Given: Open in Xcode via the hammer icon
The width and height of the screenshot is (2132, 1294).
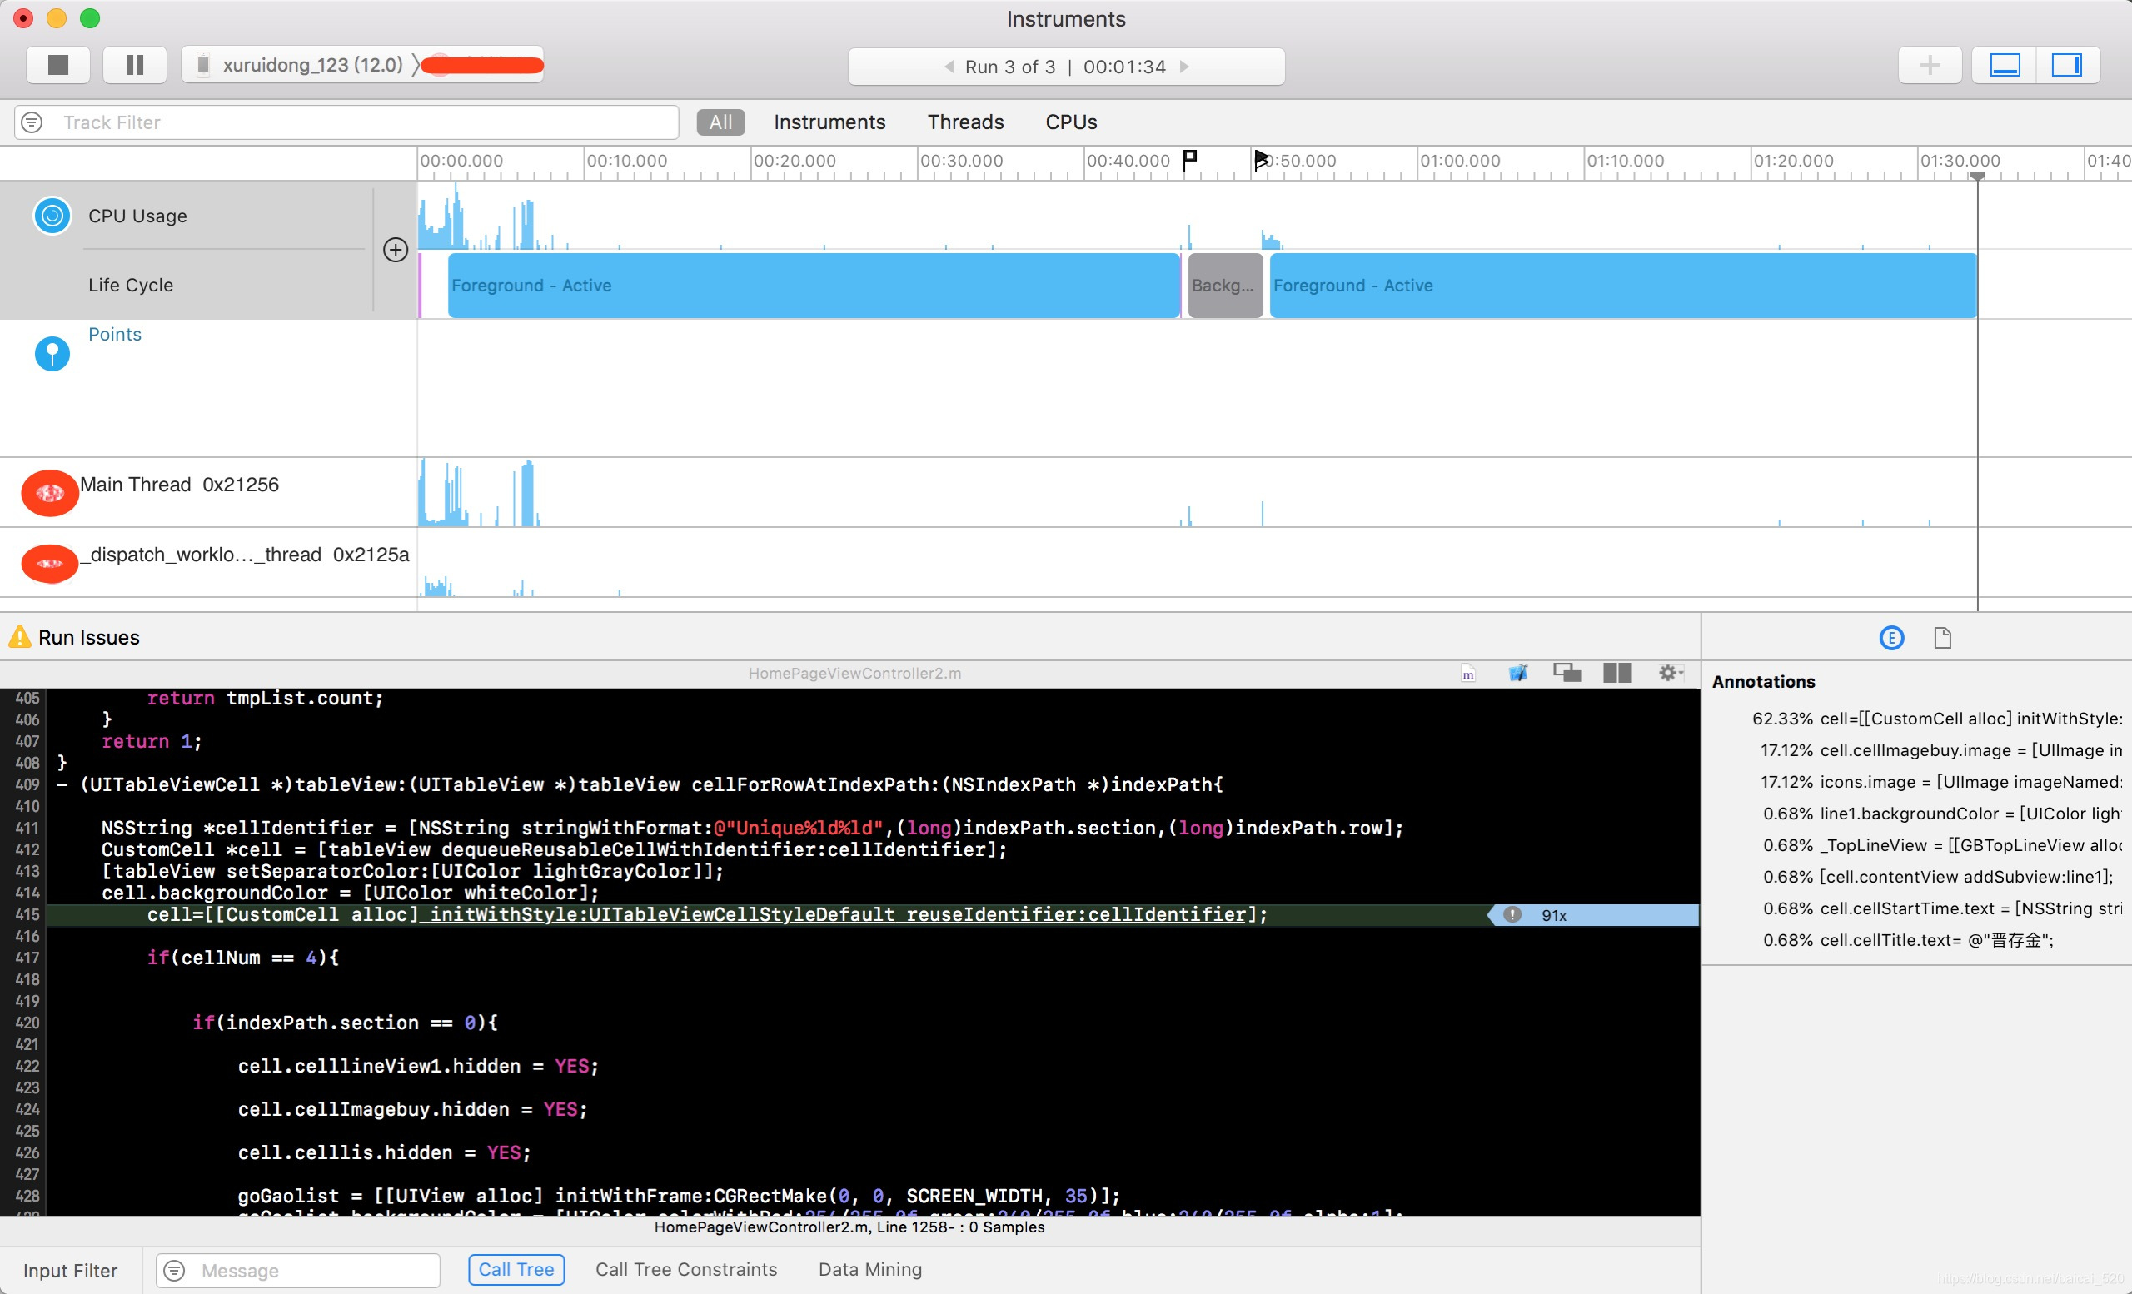Looking at the screenshot, I should tap(1517, 673).
